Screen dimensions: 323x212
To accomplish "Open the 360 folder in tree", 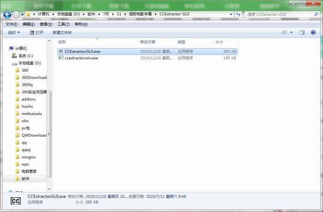I will pyautogui.click(x=25, y=70).
